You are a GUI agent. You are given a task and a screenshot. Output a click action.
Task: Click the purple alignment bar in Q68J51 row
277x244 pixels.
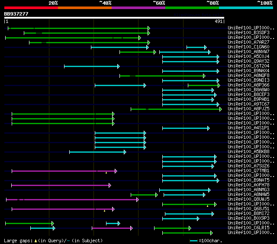click(63, 209)
